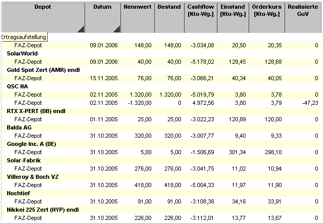Viewport: 323px width, 223px height.
Task: Click the Ertragsaufstellung tooltip label
Action: [24, 37]
